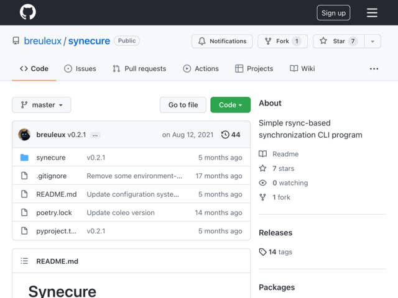Open the Pull requests tab
The height and width of the screenshot is (298, 398).
pyautogui.click(x=139, y=69)
